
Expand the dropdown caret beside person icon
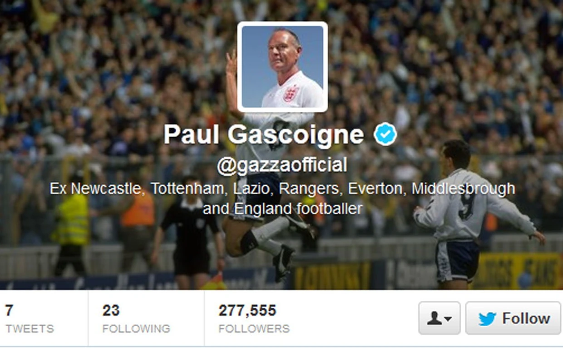coord(448,319)
